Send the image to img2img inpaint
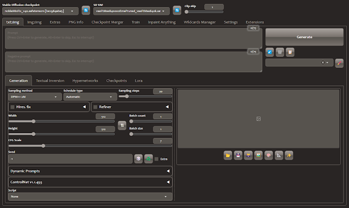349x208 pixels. point(269,155)
